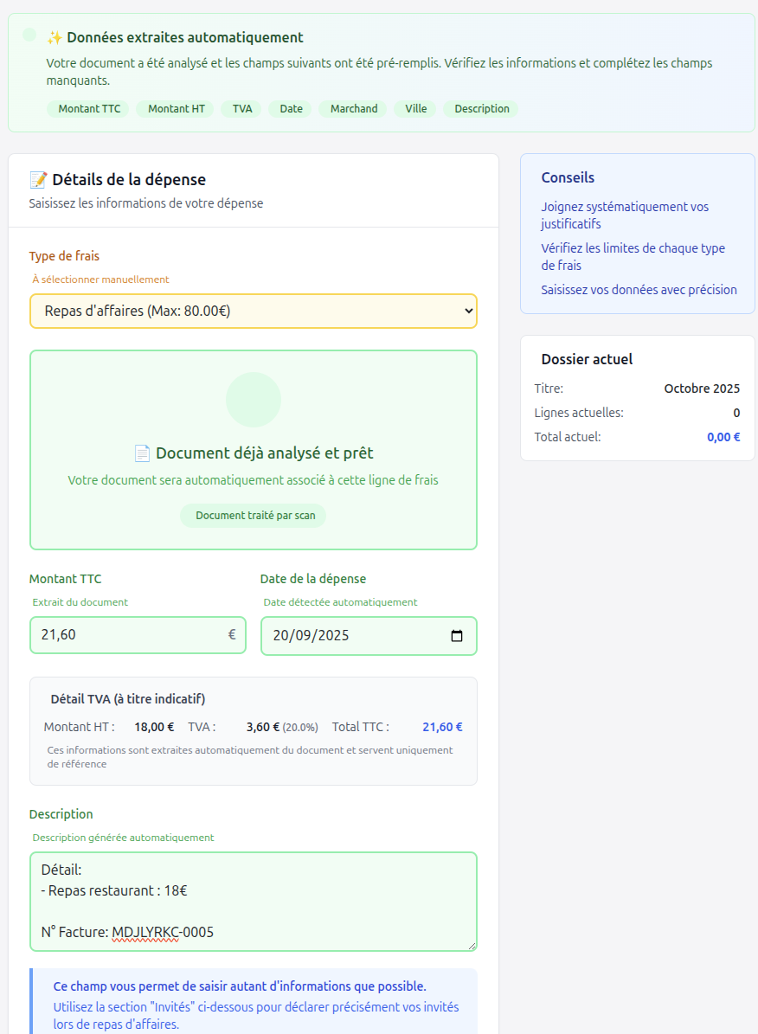Select the 'Montant TTC' extracted tag
This screenshot has height=1034, width=758.
[x=89, y=109]
